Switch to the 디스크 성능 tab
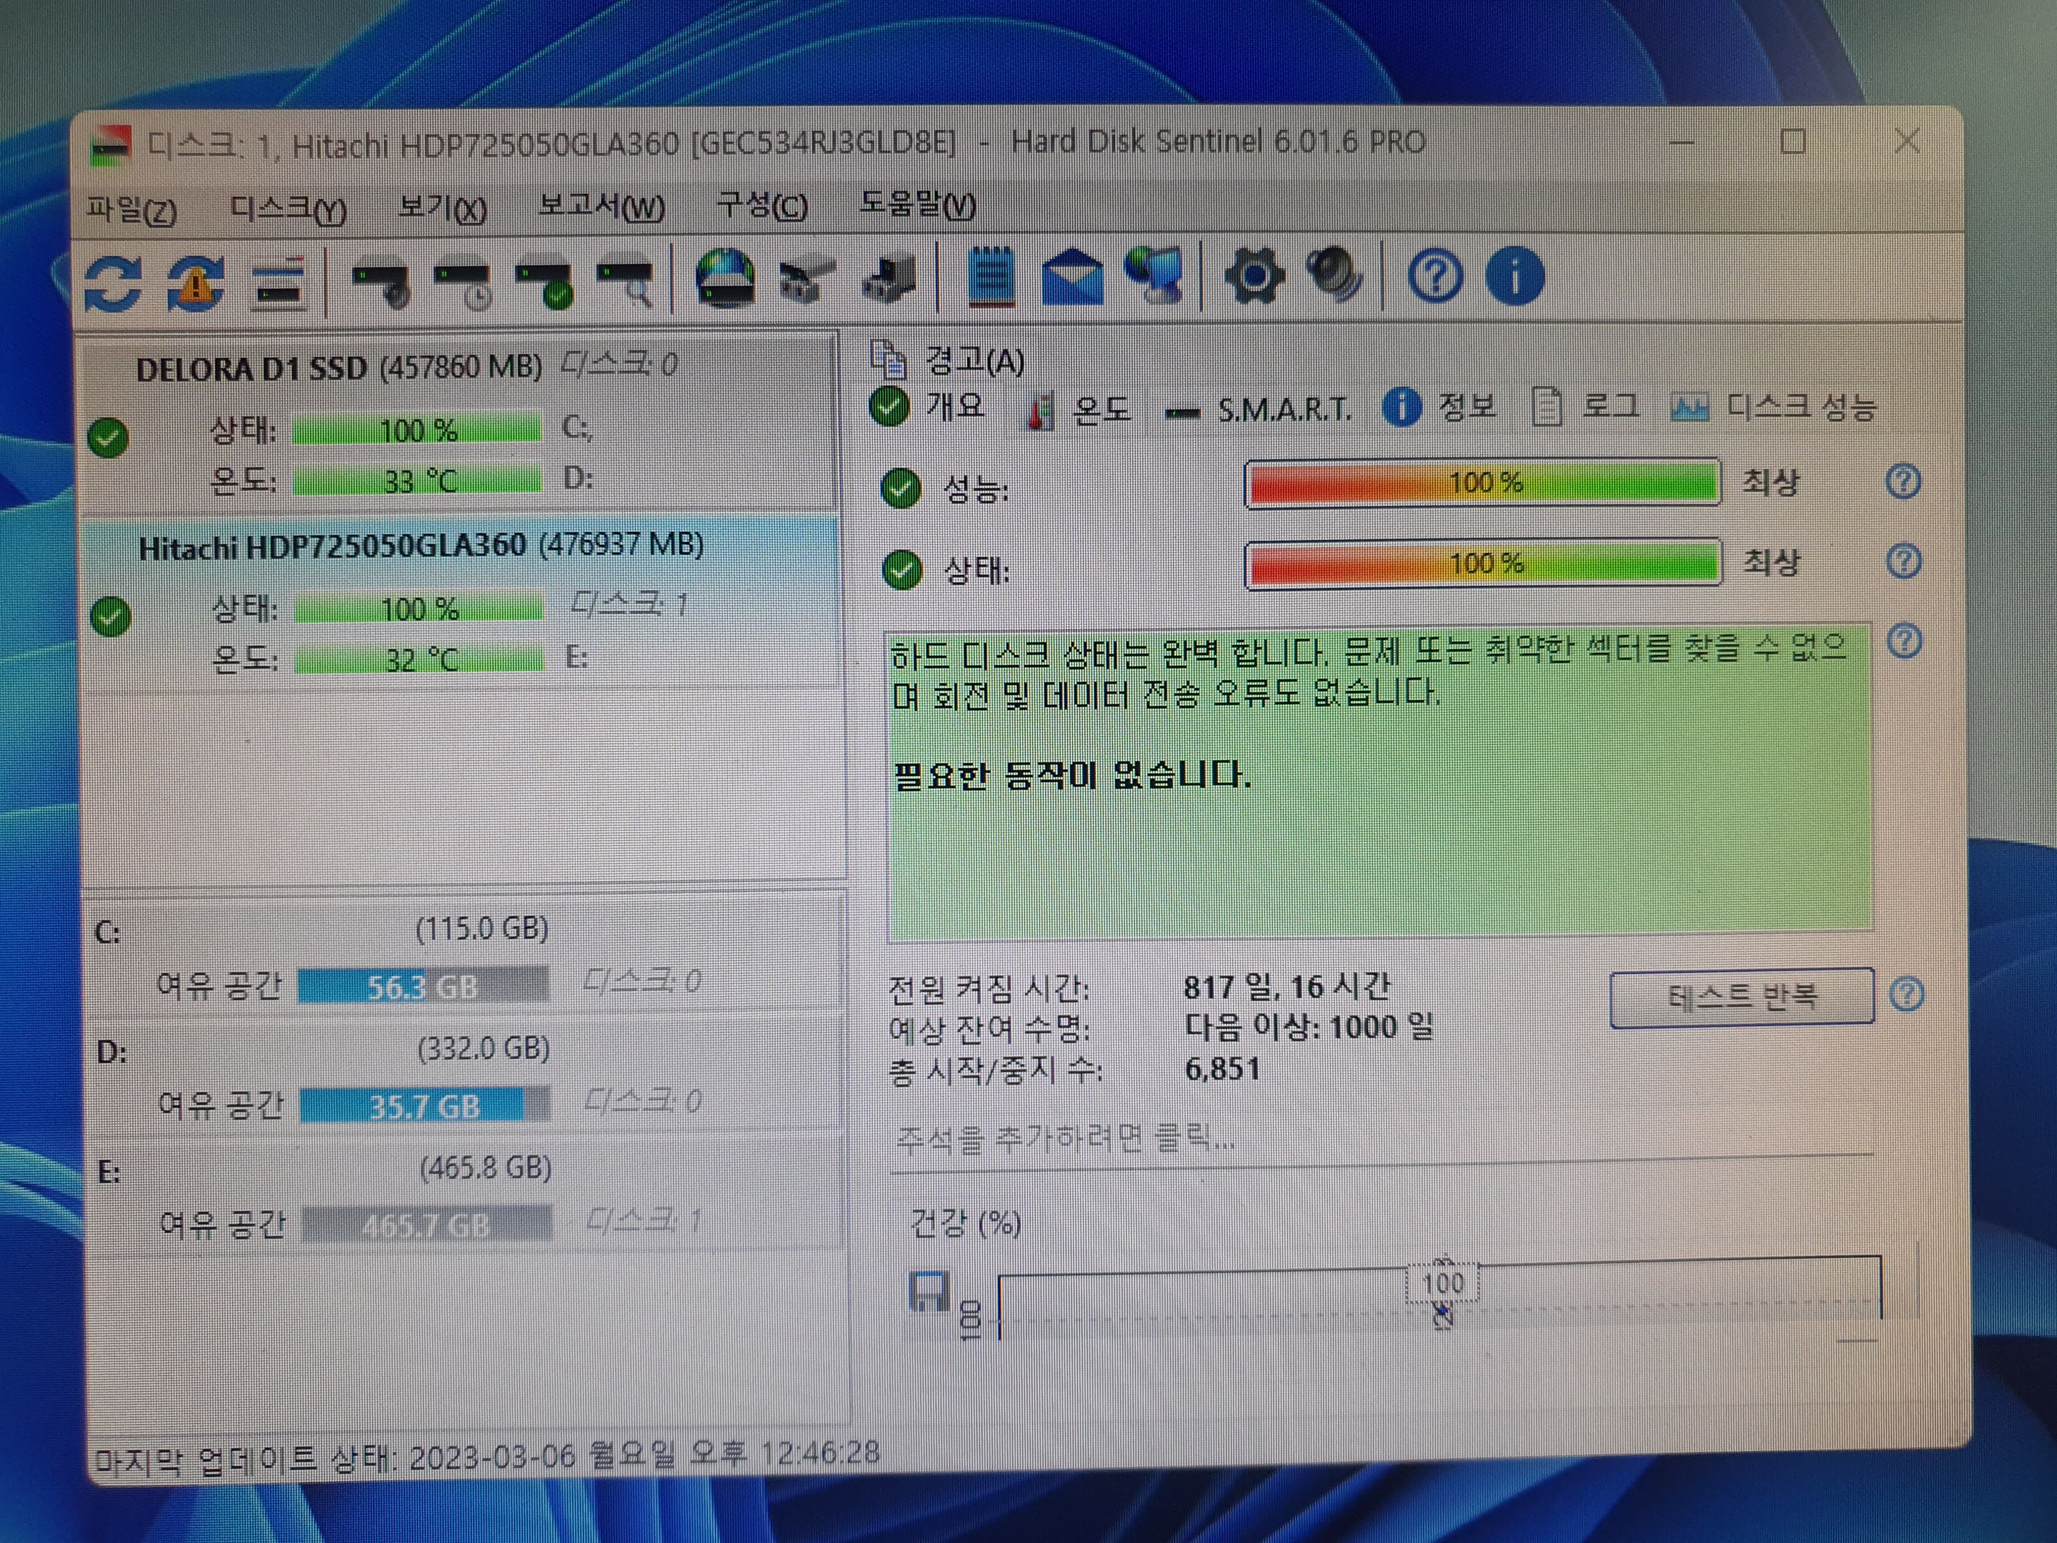This screenshot has width=2057, height=1543. coord(1775,407)
